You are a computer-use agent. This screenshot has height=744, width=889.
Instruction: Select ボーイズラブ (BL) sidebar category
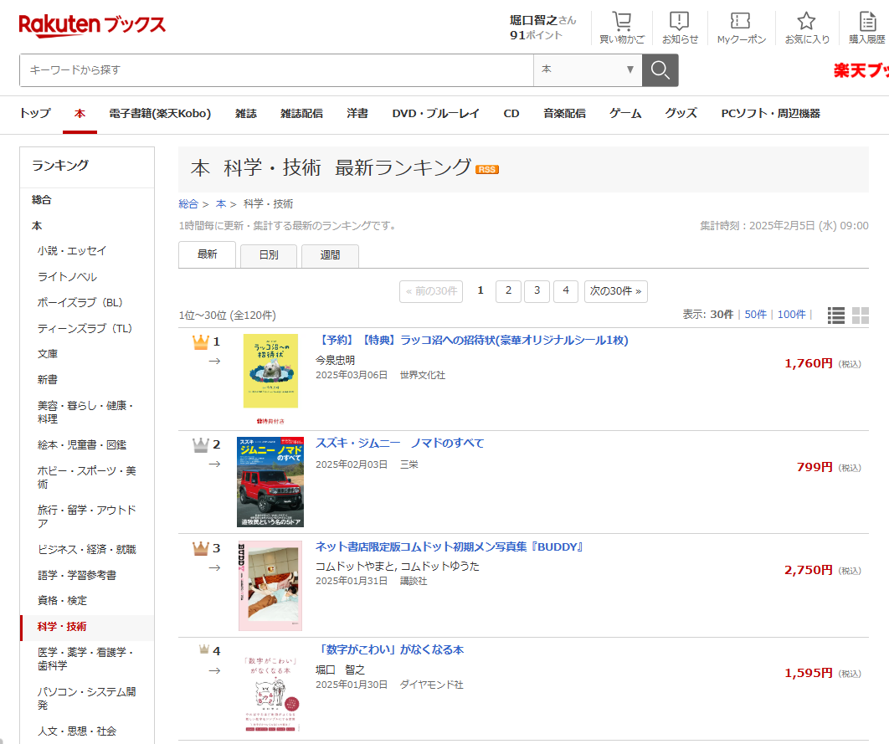pyautogui.click(x=80, y=303)
